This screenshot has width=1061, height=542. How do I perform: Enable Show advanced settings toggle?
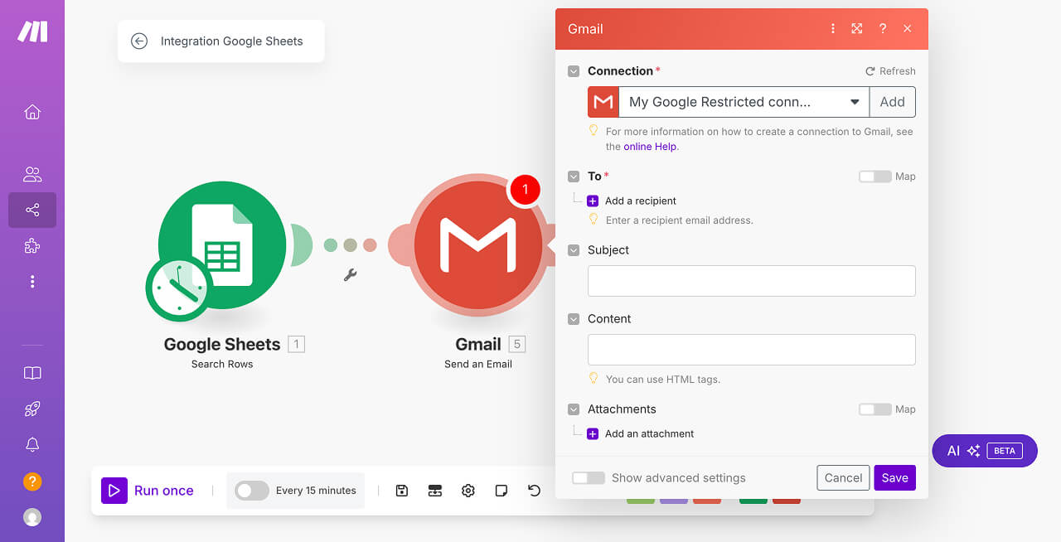589,478
